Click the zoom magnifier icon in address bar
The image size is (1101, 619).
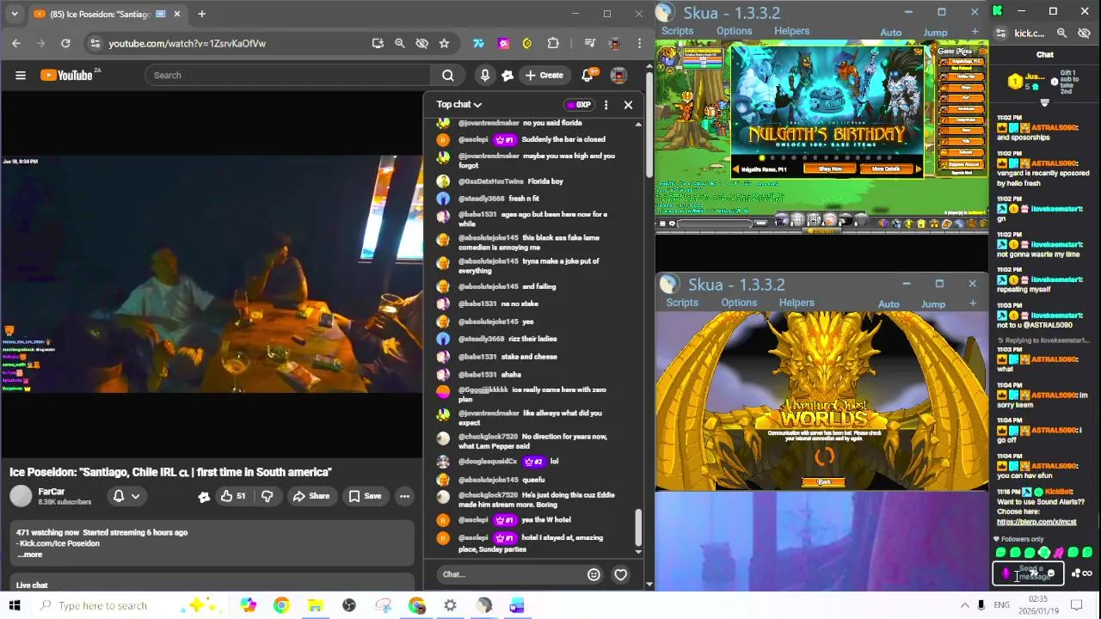point(399,43)
